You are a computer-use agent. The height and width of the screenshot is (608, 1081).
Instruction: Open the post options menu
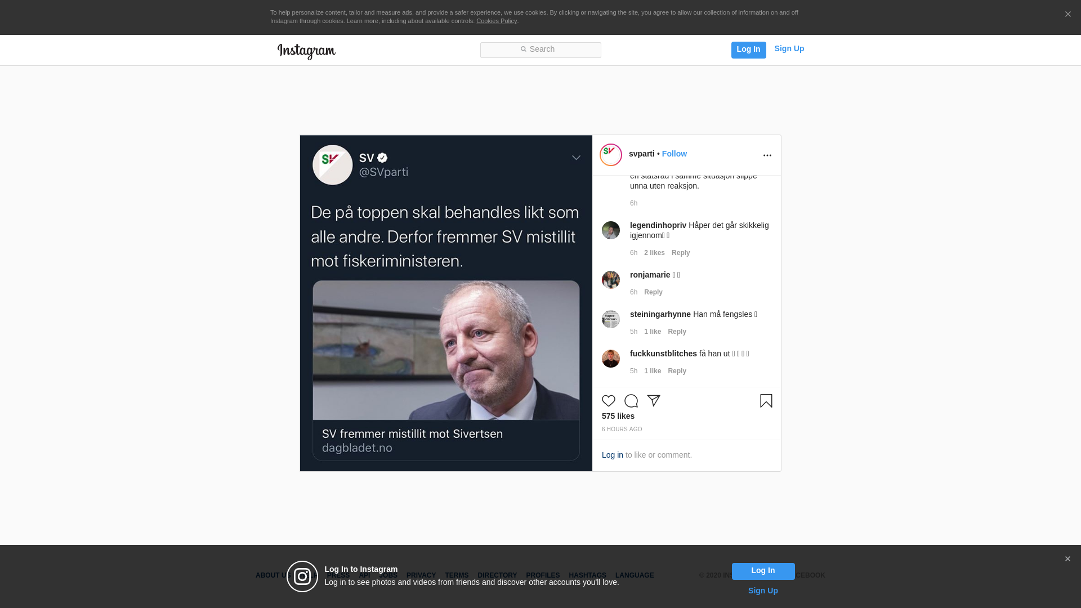click(x=767, y=155)
